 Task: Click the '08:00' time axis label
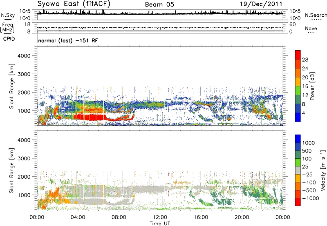click(x=119, y=217)
